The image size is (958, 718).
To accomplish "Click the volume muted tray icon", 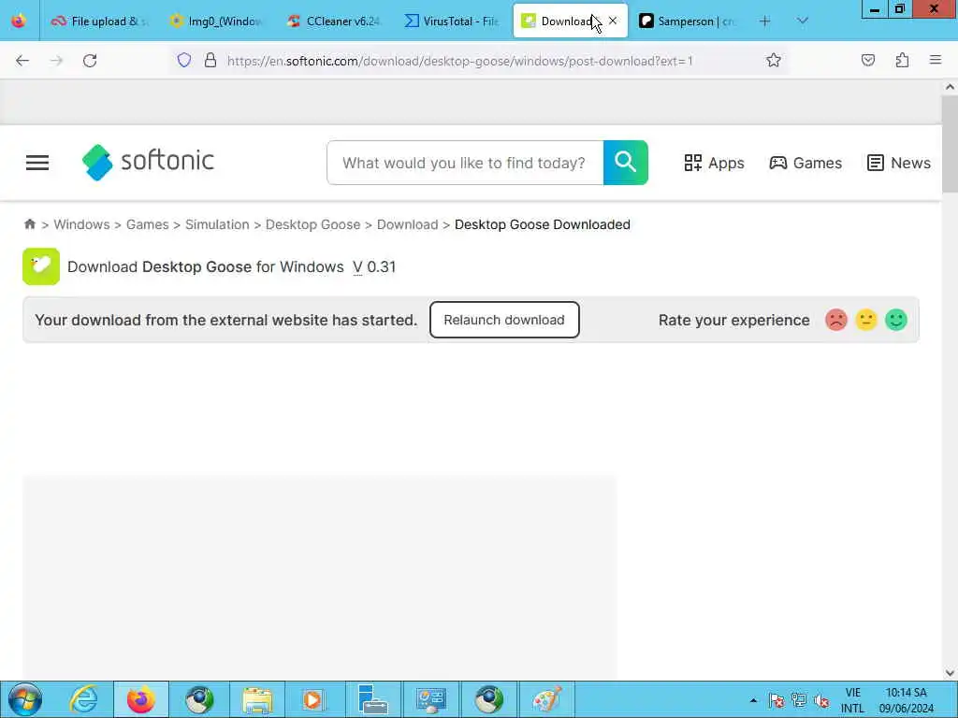I will click(821, 700).
